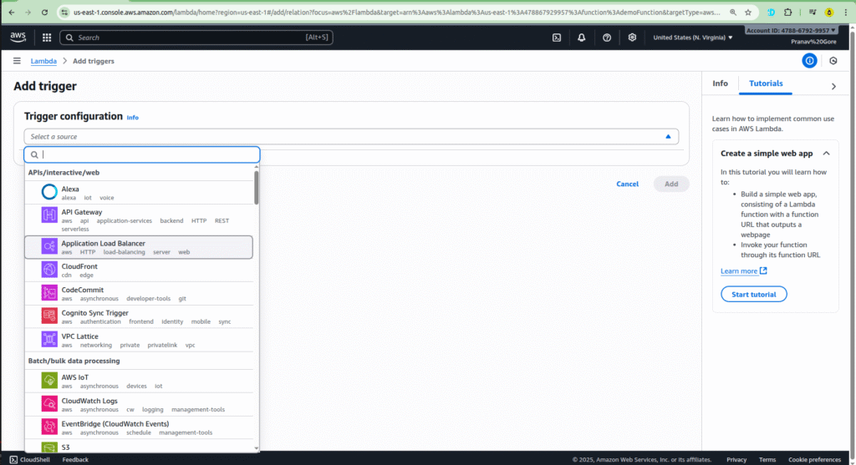Click the APIs/interactive/web group heading
Image resolution: width=856 pixels, height=465 pixels.
(x=64, y=172)
